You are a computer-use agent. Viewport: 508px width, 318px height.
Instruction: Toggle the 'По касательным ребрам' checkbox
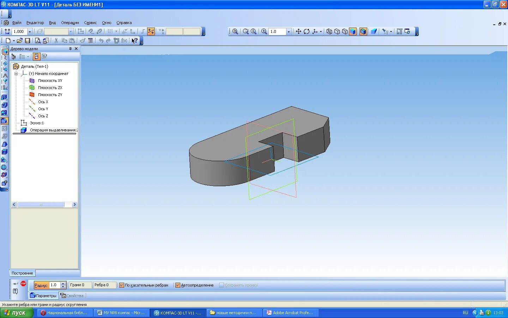121,285
